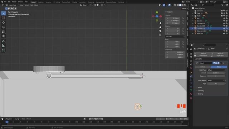Disable render camera for Cylinder.003
Screen dimensions: 229x129
pos(226,23)
